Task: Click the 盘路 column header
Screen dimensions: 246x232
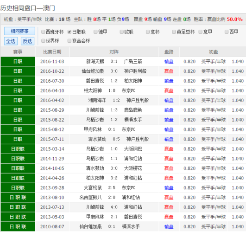Action: point(169,52)
